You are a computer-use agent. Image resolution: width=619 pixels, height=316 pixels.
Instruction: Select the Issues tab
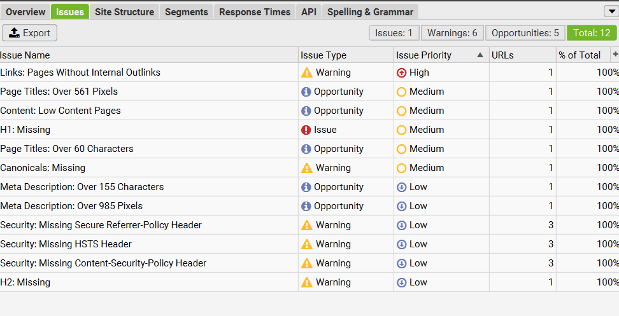pos(70,12)
